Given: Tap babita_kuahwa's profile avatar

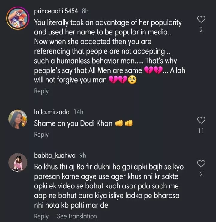Looking at the screenshot, I should pyautogui.click(x=18, y=162).
